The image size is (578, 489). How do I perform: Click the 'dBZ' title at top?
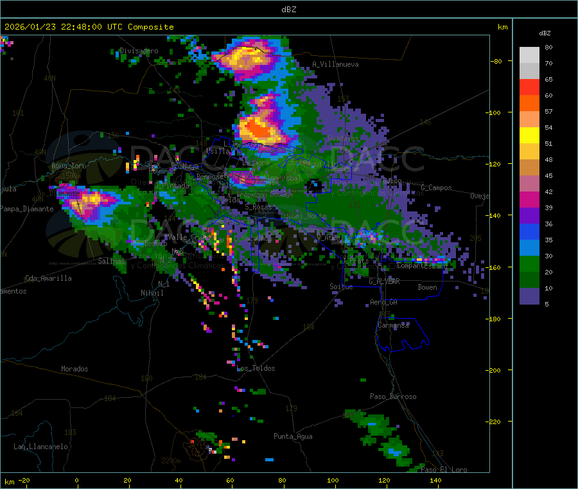click(288, 10)
